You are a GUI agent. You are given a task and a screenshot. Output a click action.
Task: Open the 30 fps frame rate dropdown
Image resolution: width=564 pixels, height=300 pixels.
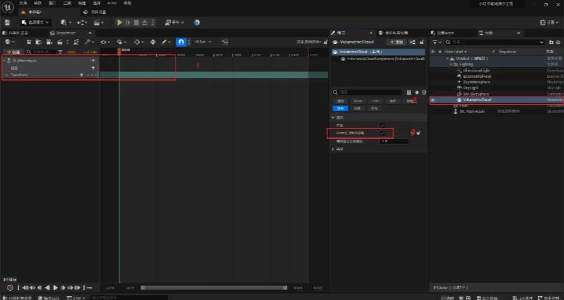[203, 42]
